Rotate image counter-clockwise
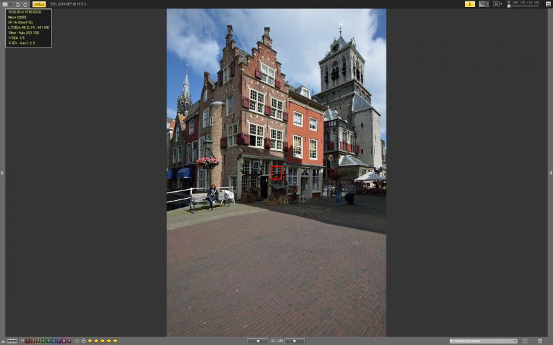 tap(18, 5)
